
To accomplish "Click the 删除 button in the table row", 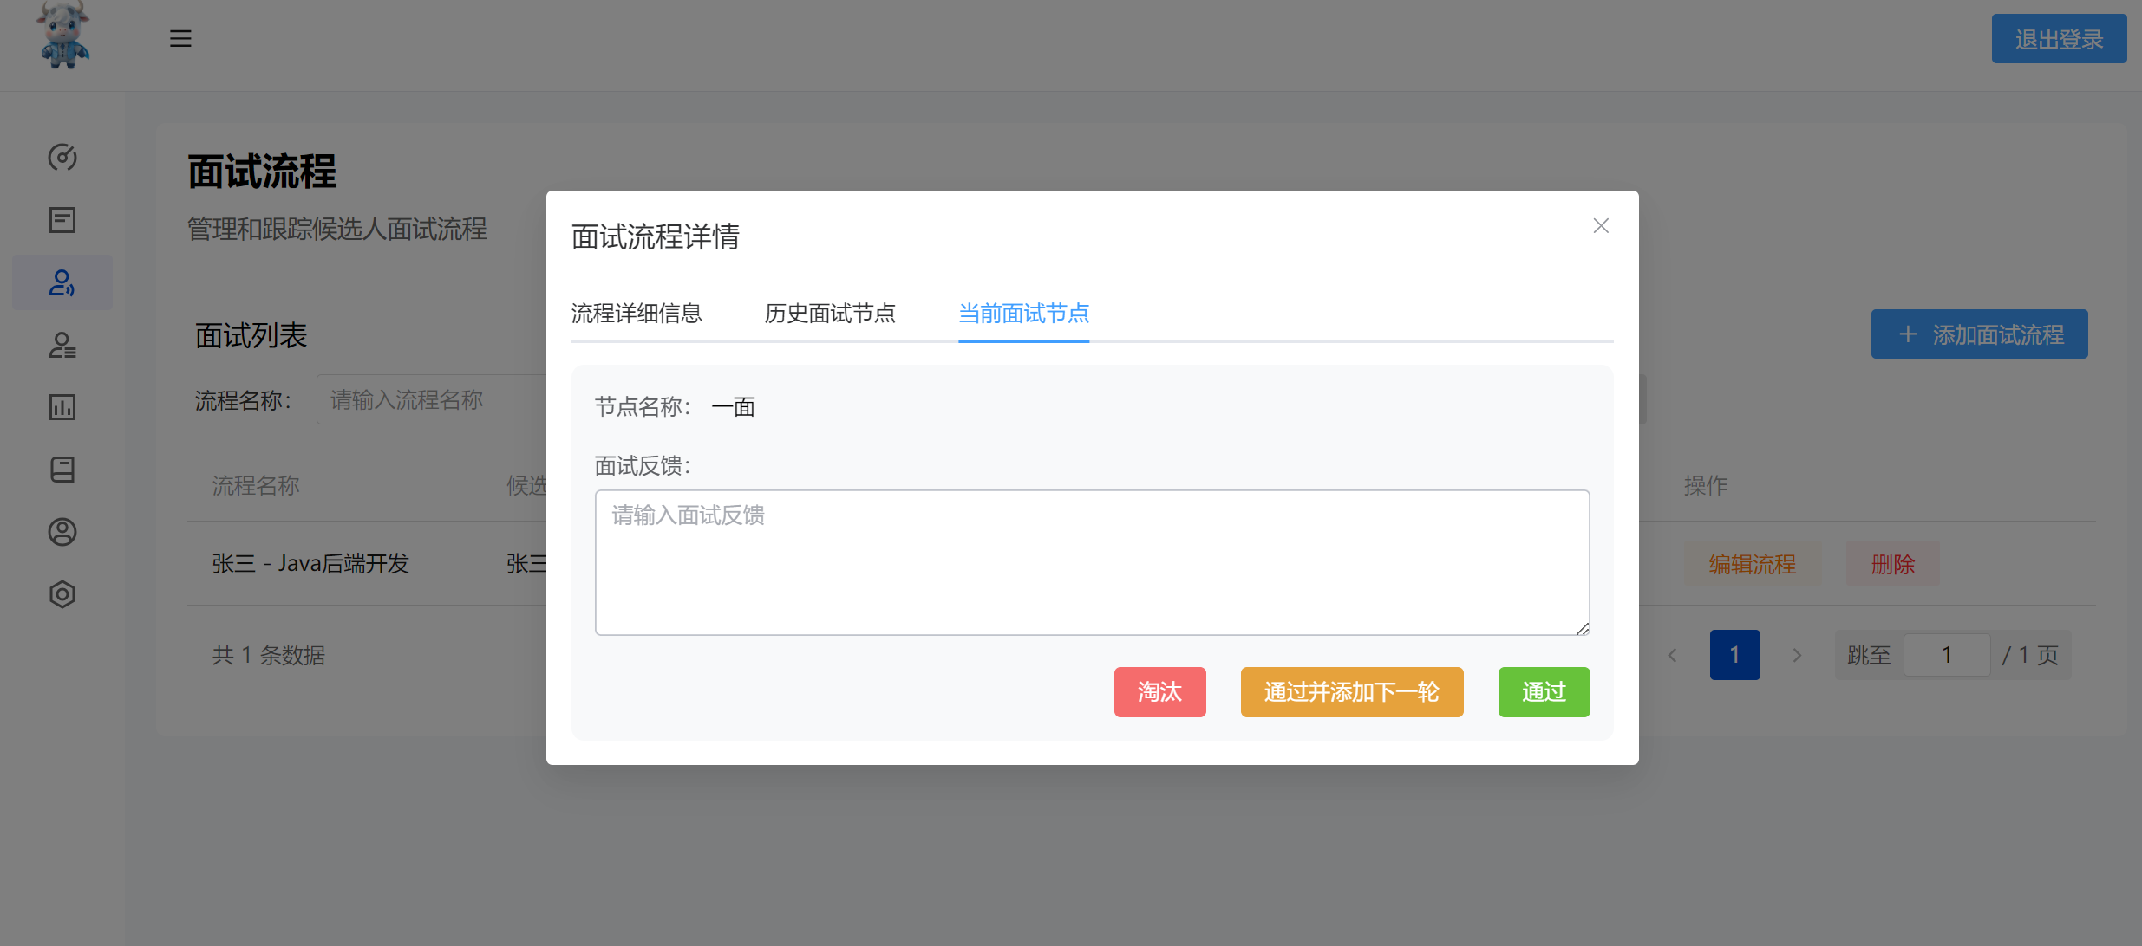I will tap(1893, 564).
